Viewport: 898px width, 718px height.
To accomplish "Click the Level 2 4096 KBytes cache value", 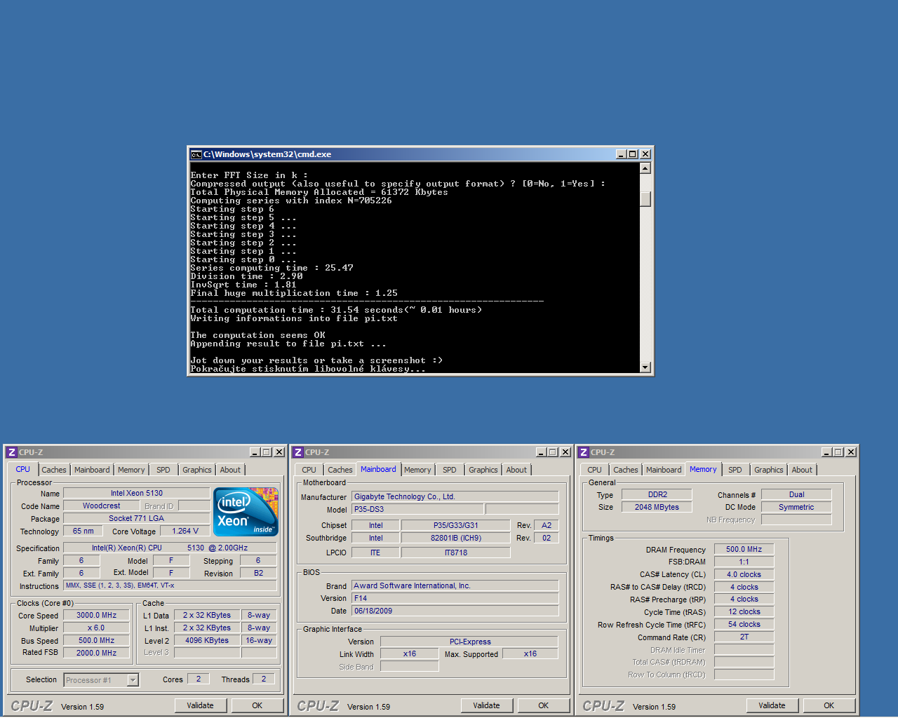I will pos(207,640).
